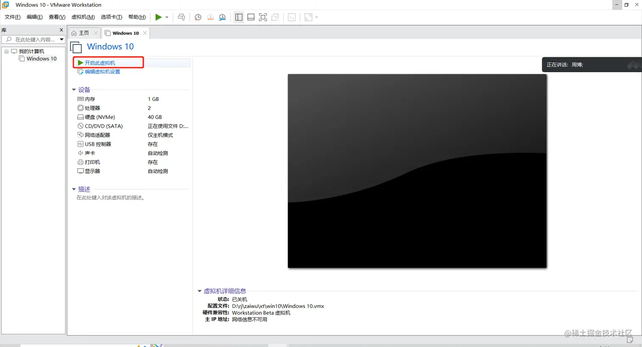Open the 虚拟机(M) menu

[83, 17]
